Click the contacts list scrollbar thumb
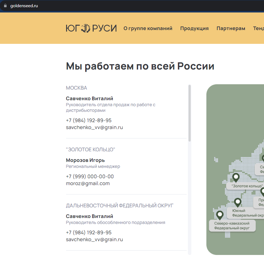 [189, 113]
